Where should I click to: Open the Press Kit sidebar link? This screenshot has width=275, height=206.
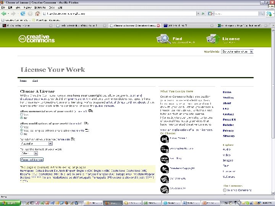tap(229, 119)
